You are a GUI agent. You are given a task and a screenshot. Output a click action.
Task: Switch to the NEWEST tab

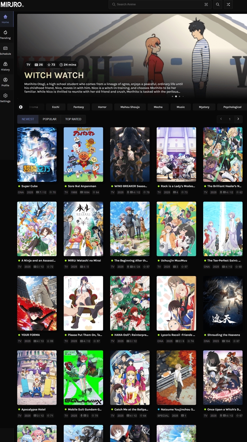(x=28, y=119)
